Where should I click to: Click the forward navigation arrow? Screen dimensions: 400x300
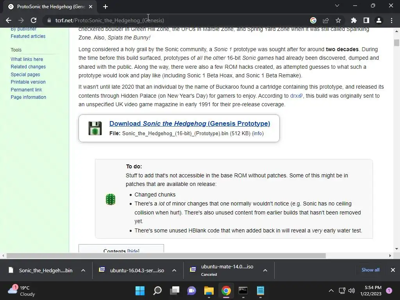pyautogui.click(x=21, y=20)
